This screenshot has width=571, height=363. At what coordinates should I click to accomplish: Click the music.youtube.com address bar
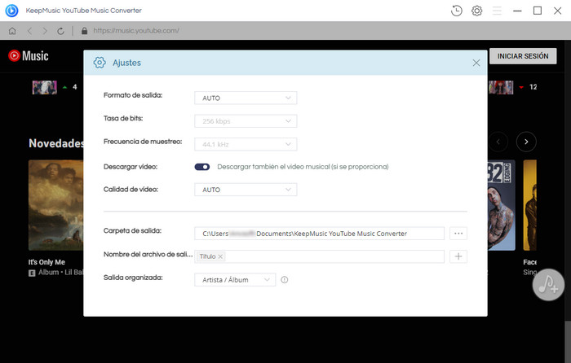coord(136,31)
